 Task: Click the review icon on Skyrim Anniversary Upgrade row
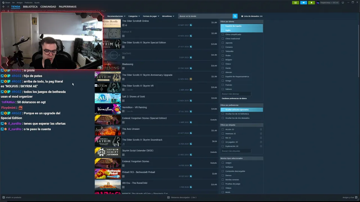(x=191, y=79)
